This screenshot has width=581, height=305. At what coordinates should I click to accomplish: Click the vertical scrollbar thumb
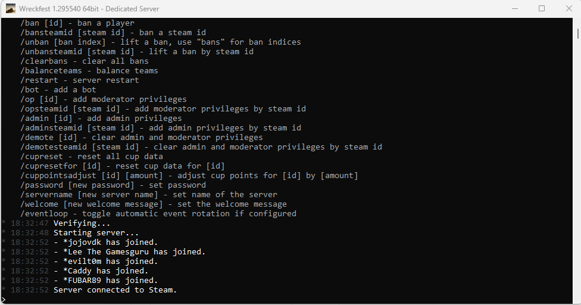click(x=577, y=34)
